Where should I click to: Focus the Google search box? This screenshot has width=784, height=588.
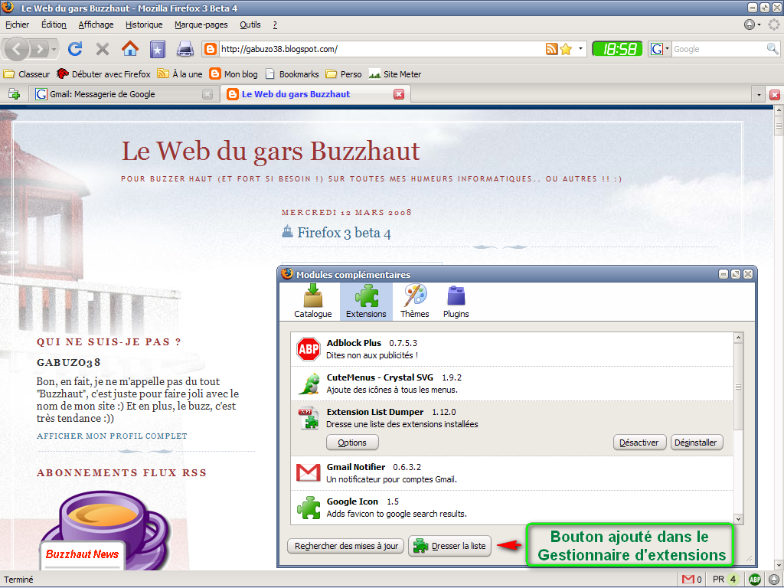718,49
